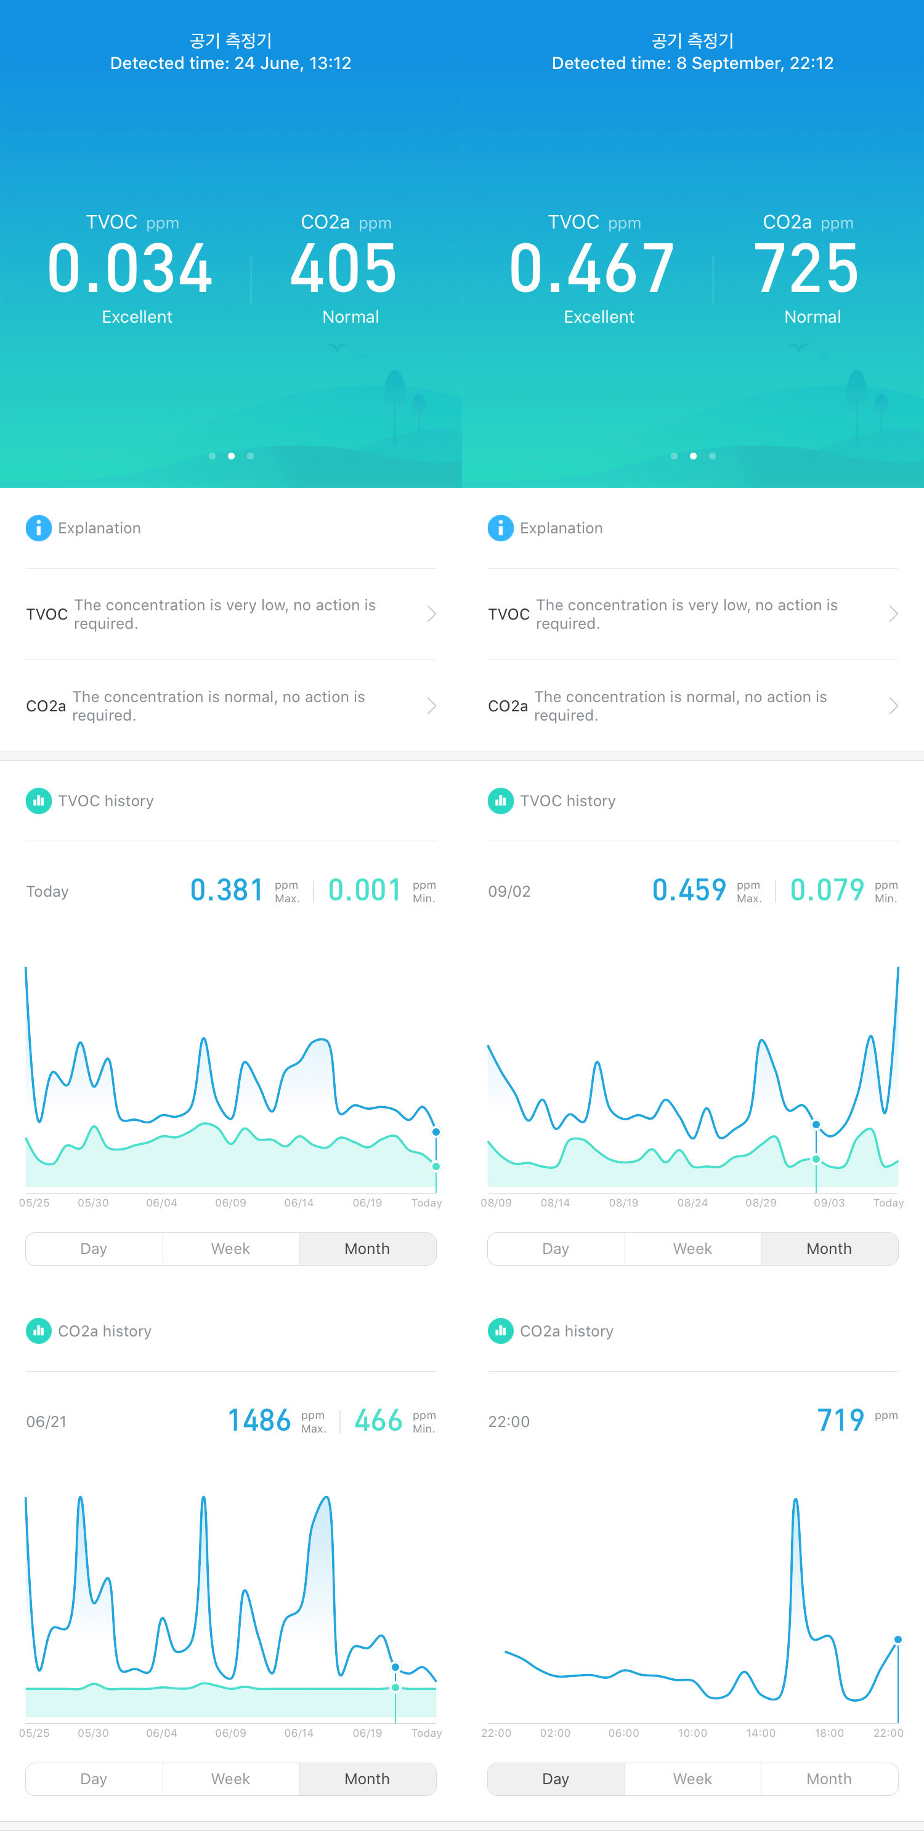924x1831 pixels.
Task: Tap the 09/02 max marker on right TVOC chart
Action: tap(816, 1125)
